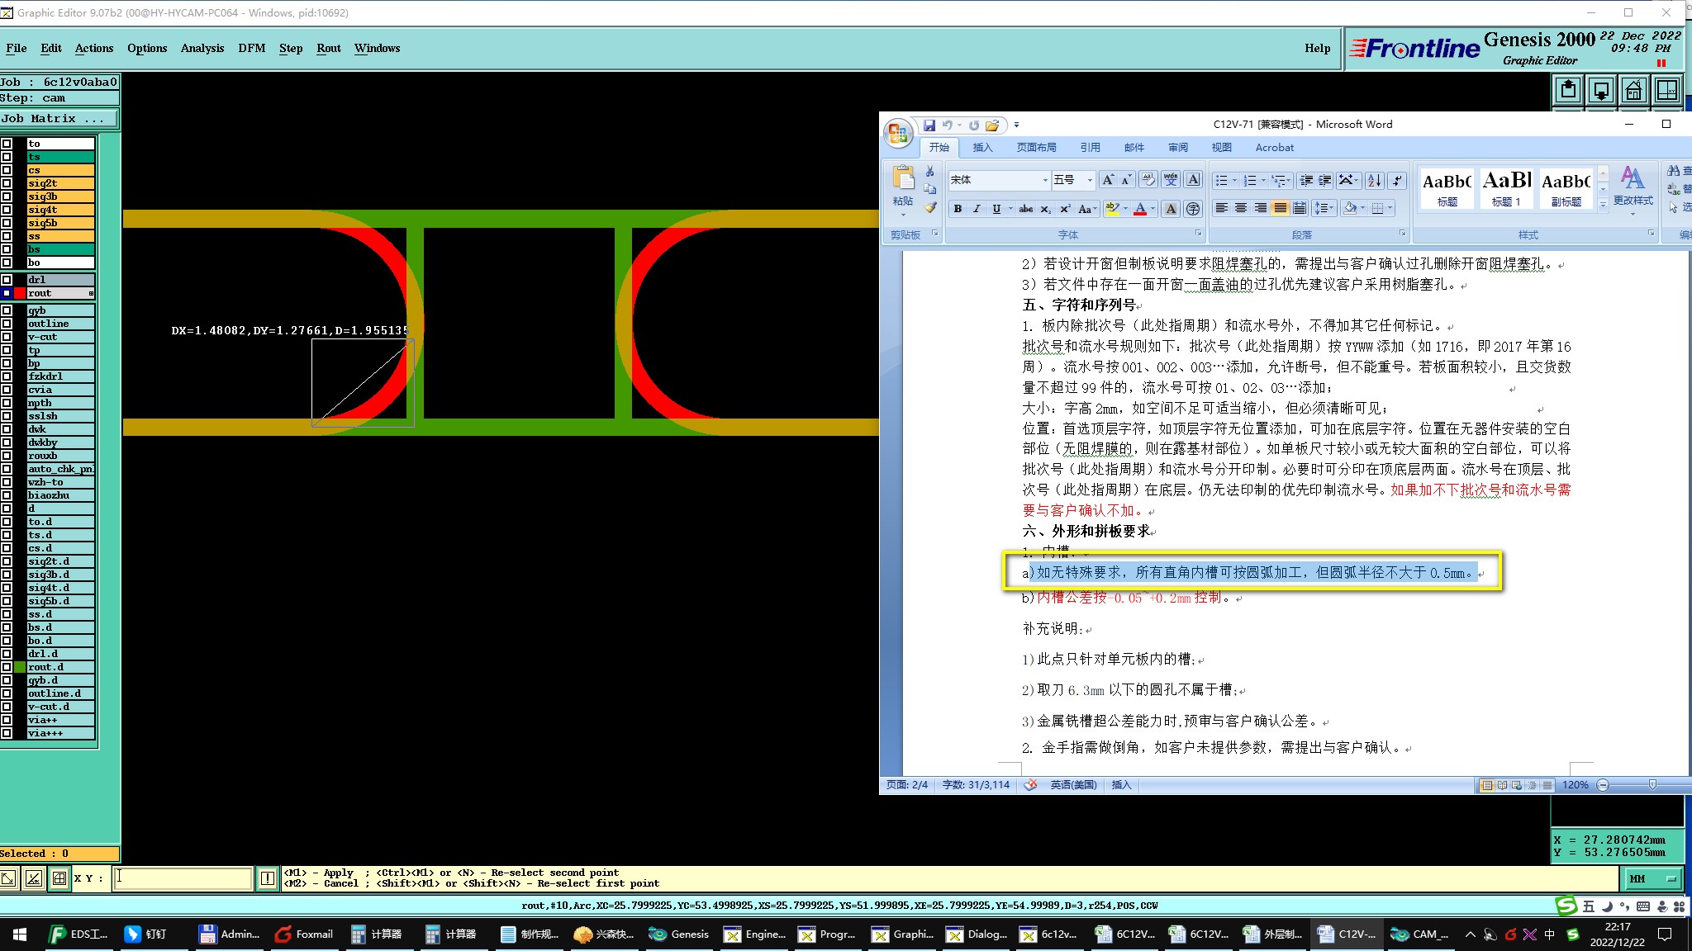Click the Save icon in Word toolbar
This screenshot has height=951, width=1692.
pyautogui.click(x=929, y=125)
